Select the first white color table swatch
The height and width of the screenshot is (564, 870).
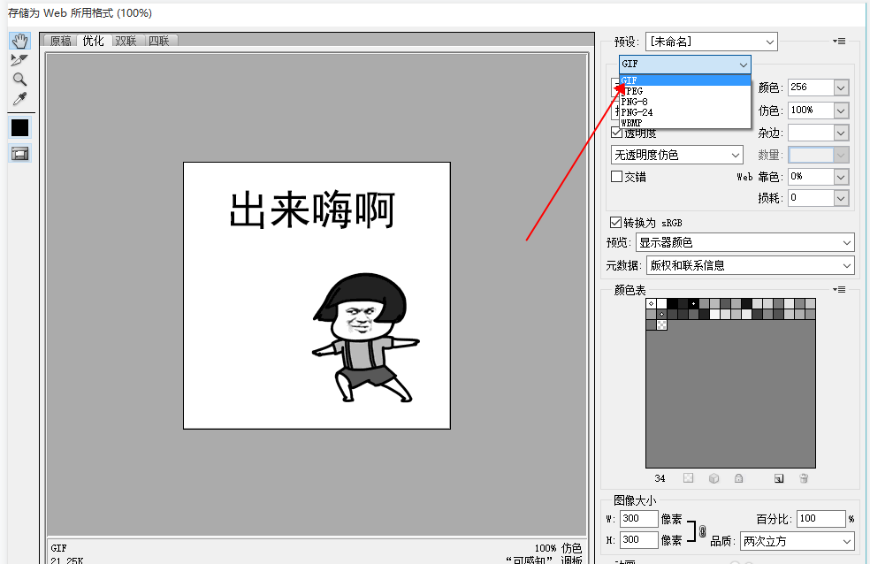click(652, 303)
